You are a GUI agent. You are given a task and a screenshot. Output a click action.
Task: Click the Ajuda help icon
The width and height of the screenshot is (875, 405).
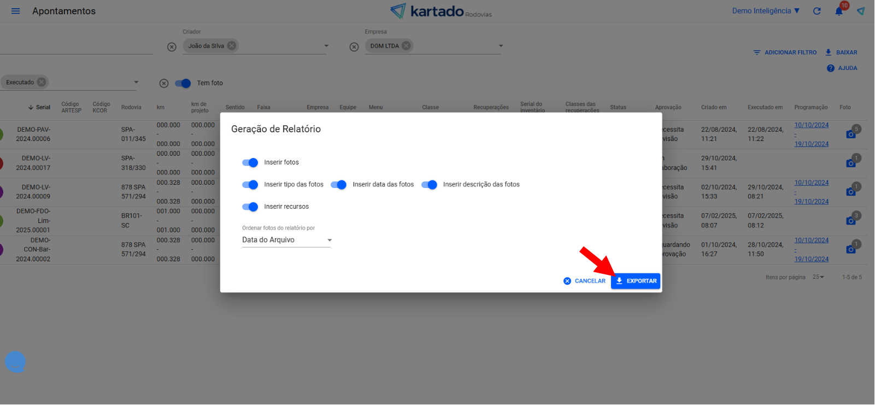(830, 68)
